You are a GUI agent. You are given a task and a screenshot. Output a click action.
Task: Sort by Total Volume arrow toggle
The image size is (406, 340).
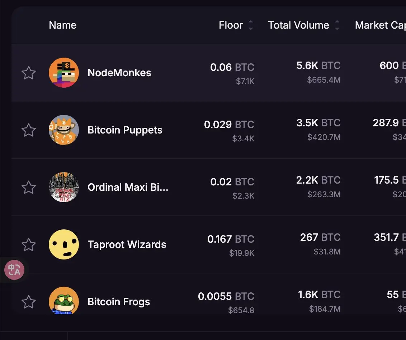point(337,25)
